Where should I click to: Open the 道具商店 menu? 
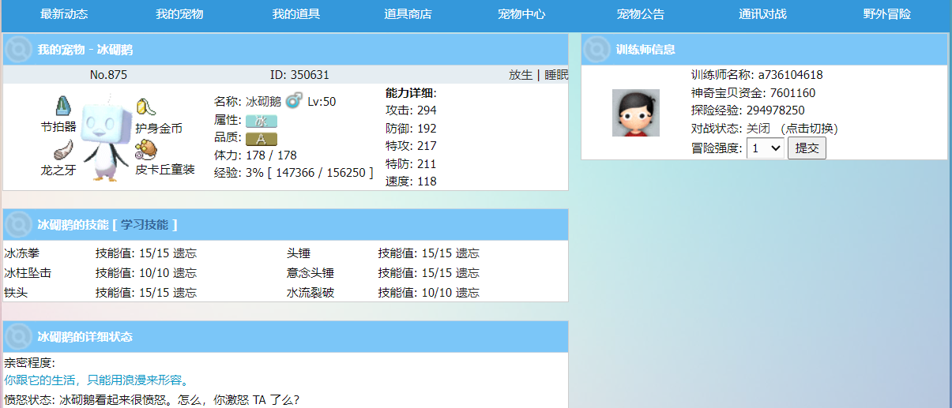tap(408, 14)
